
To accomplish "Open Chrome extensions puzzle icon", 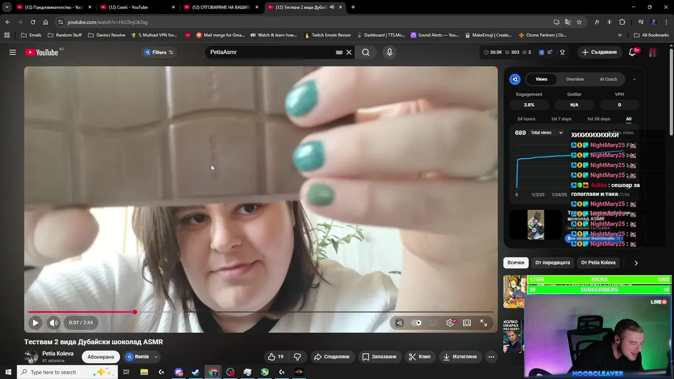I will (x=622, y=22).
